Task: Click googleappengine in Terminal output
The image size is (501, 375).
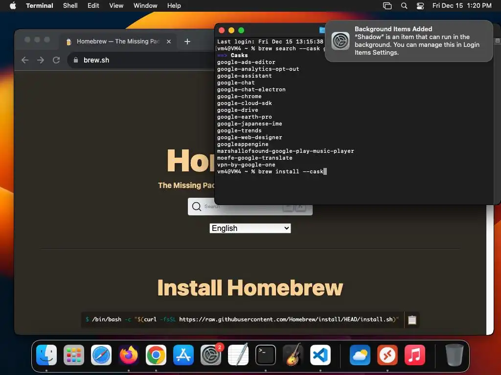Action: coord(243,144)
